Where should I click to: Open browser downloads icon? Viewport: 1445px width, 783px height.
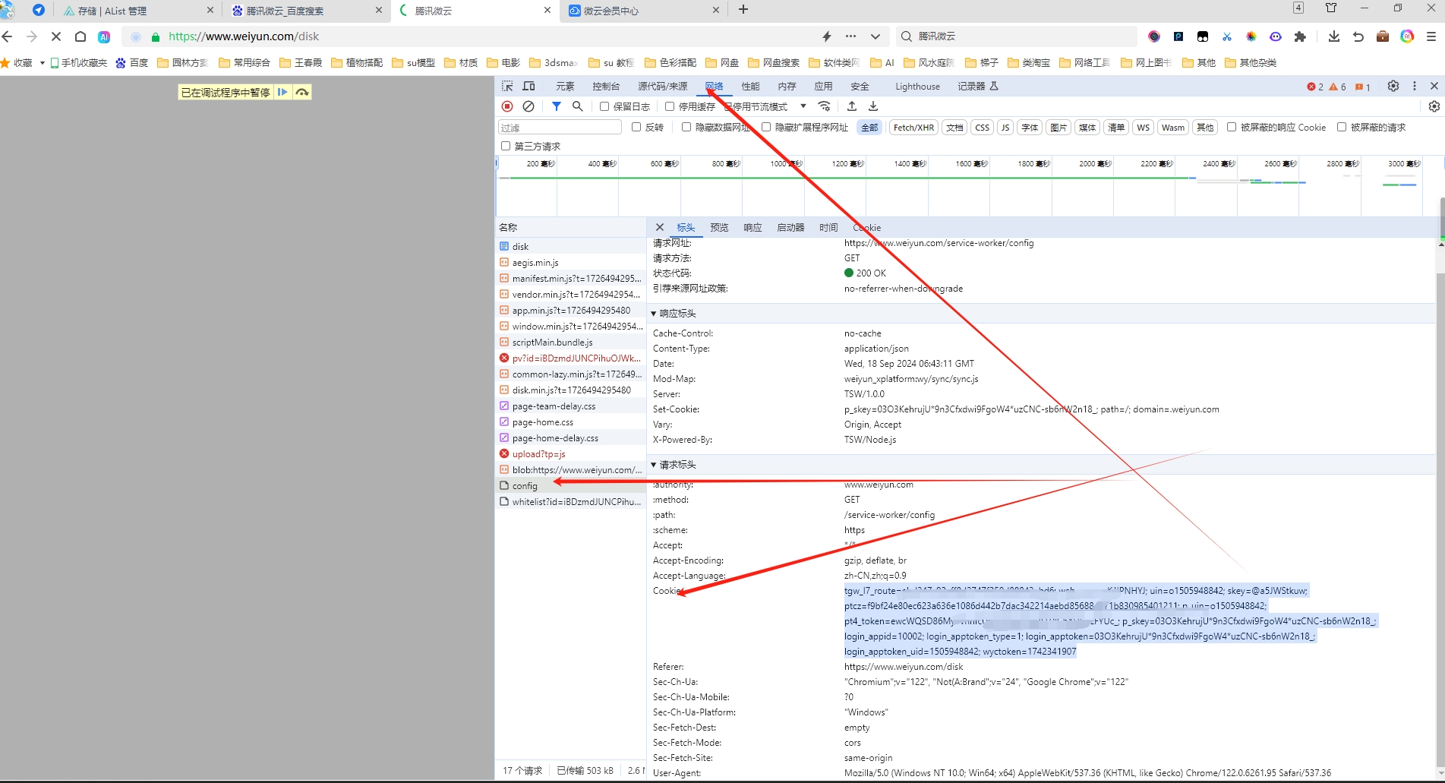[1334, 36]
